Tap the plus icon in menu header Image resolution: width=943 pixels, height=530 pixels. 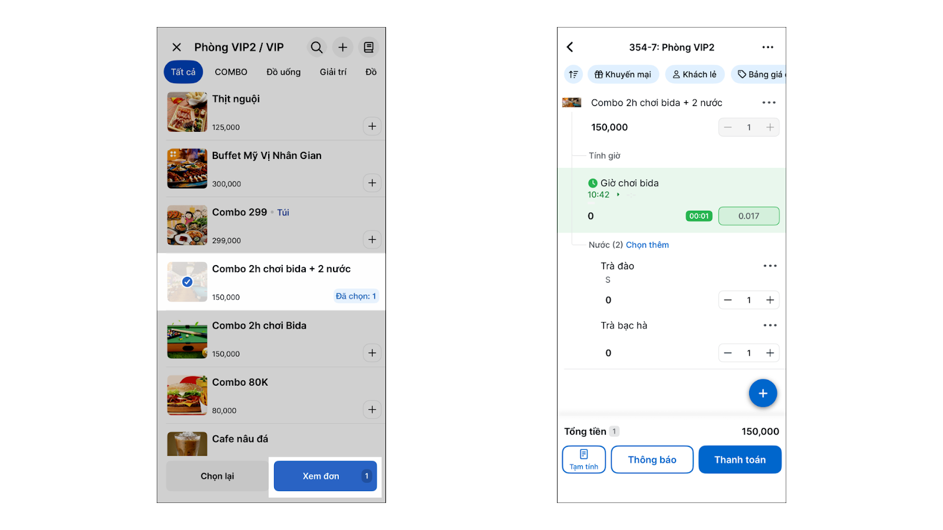tap(342, 47)
